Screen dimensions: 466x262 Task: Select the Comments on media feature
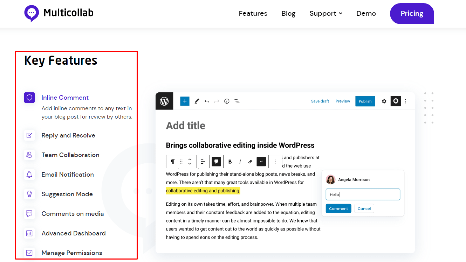tap(73, 214)
